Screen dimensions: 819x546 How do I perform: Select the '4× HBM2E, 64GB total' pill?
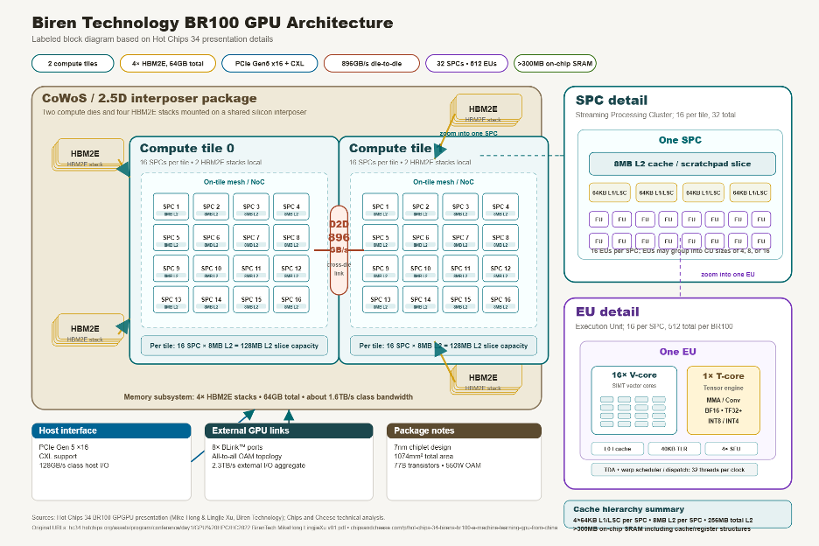(168, 63)
